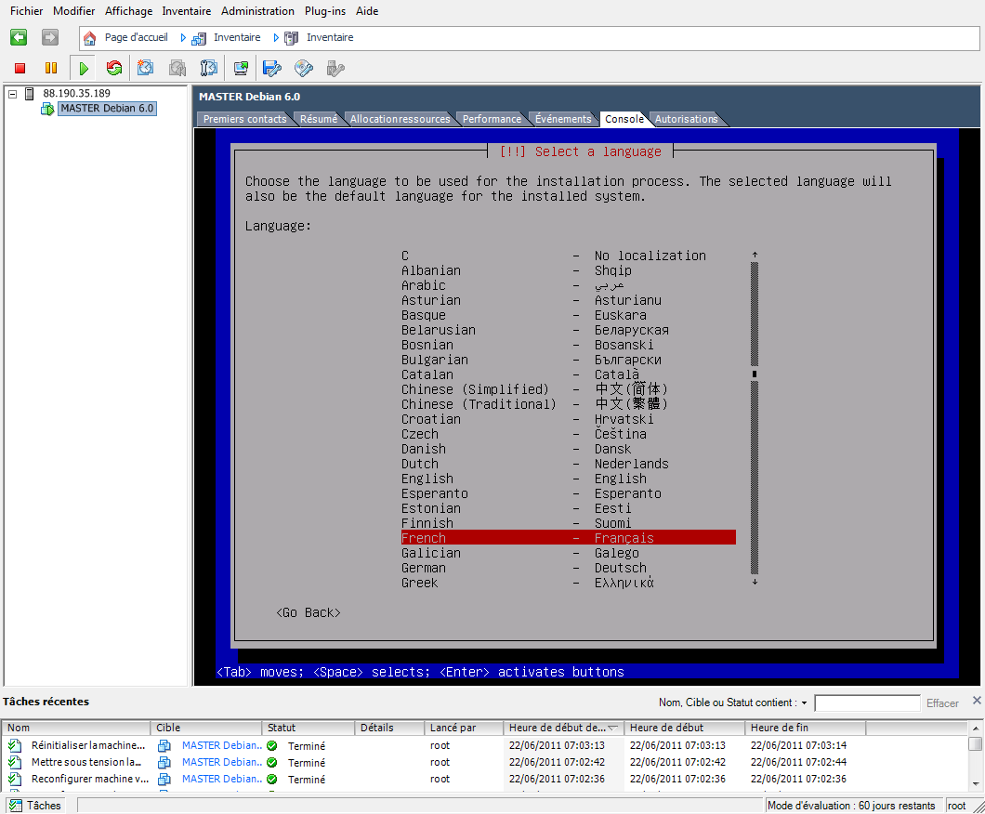Launch the virtual machine console icon
The height and width of the screenshot is (814, 985).
241,68
